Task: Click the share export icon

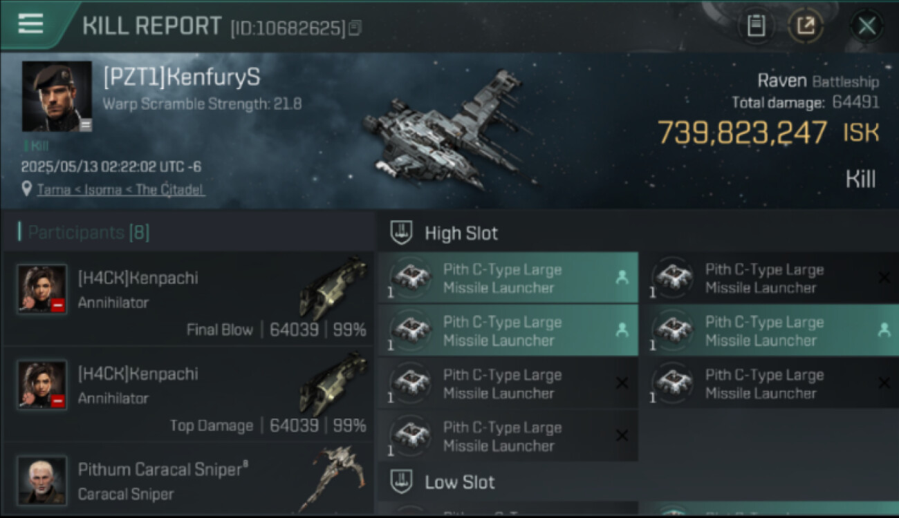Action: point(805,26)
